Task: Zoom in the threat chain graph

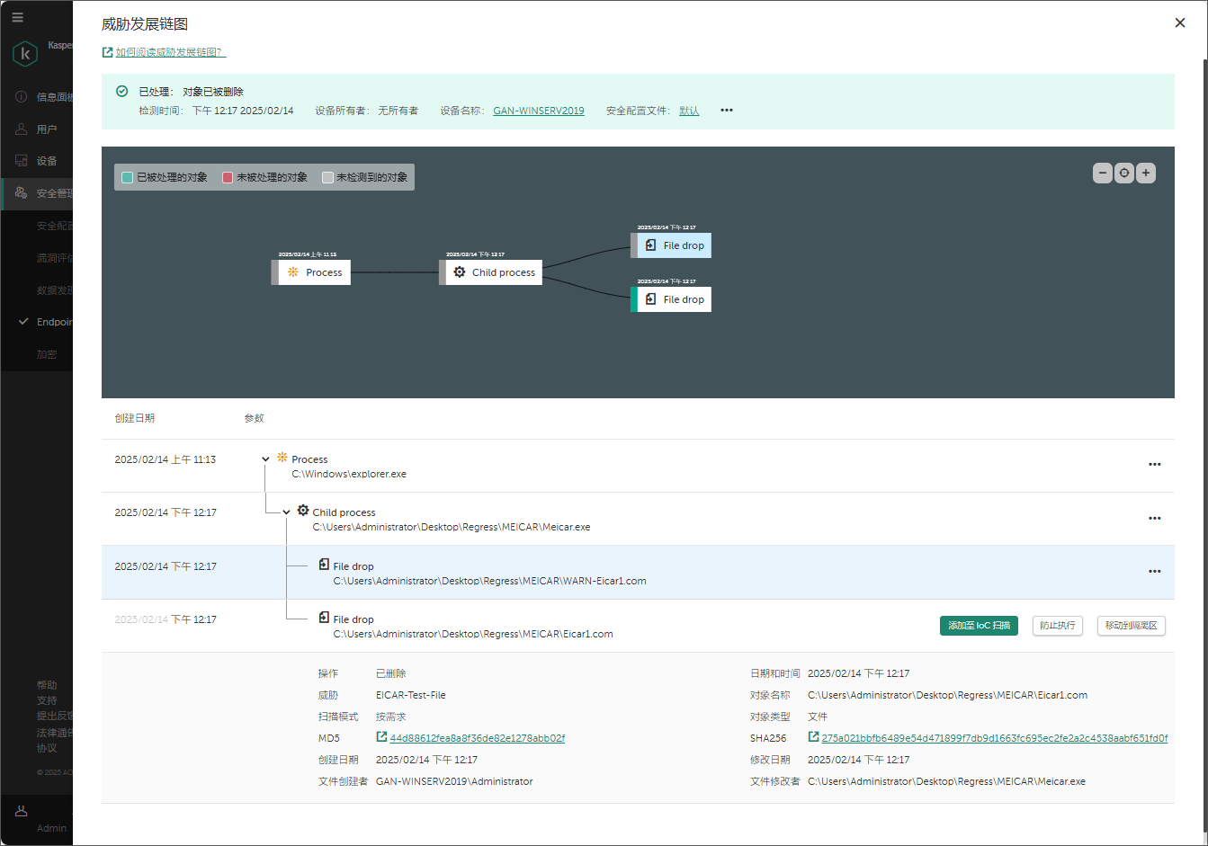Action: pos(1145,174)
